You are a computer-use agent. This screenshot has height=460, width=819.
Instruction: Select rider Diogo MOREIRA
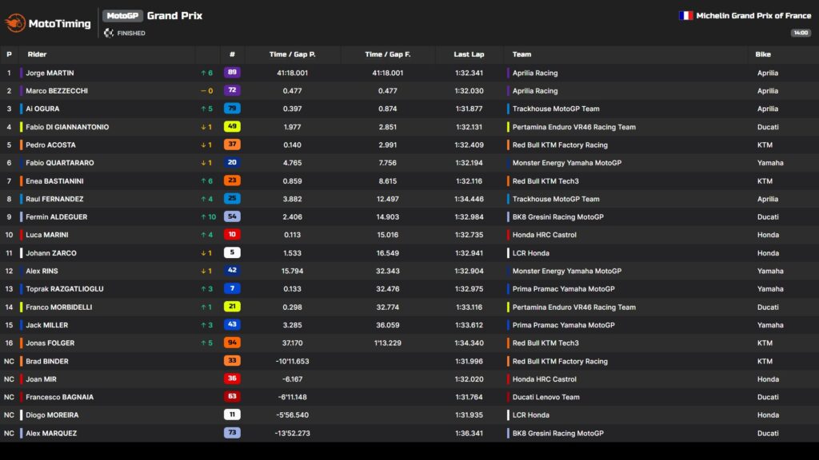[52, 415]
